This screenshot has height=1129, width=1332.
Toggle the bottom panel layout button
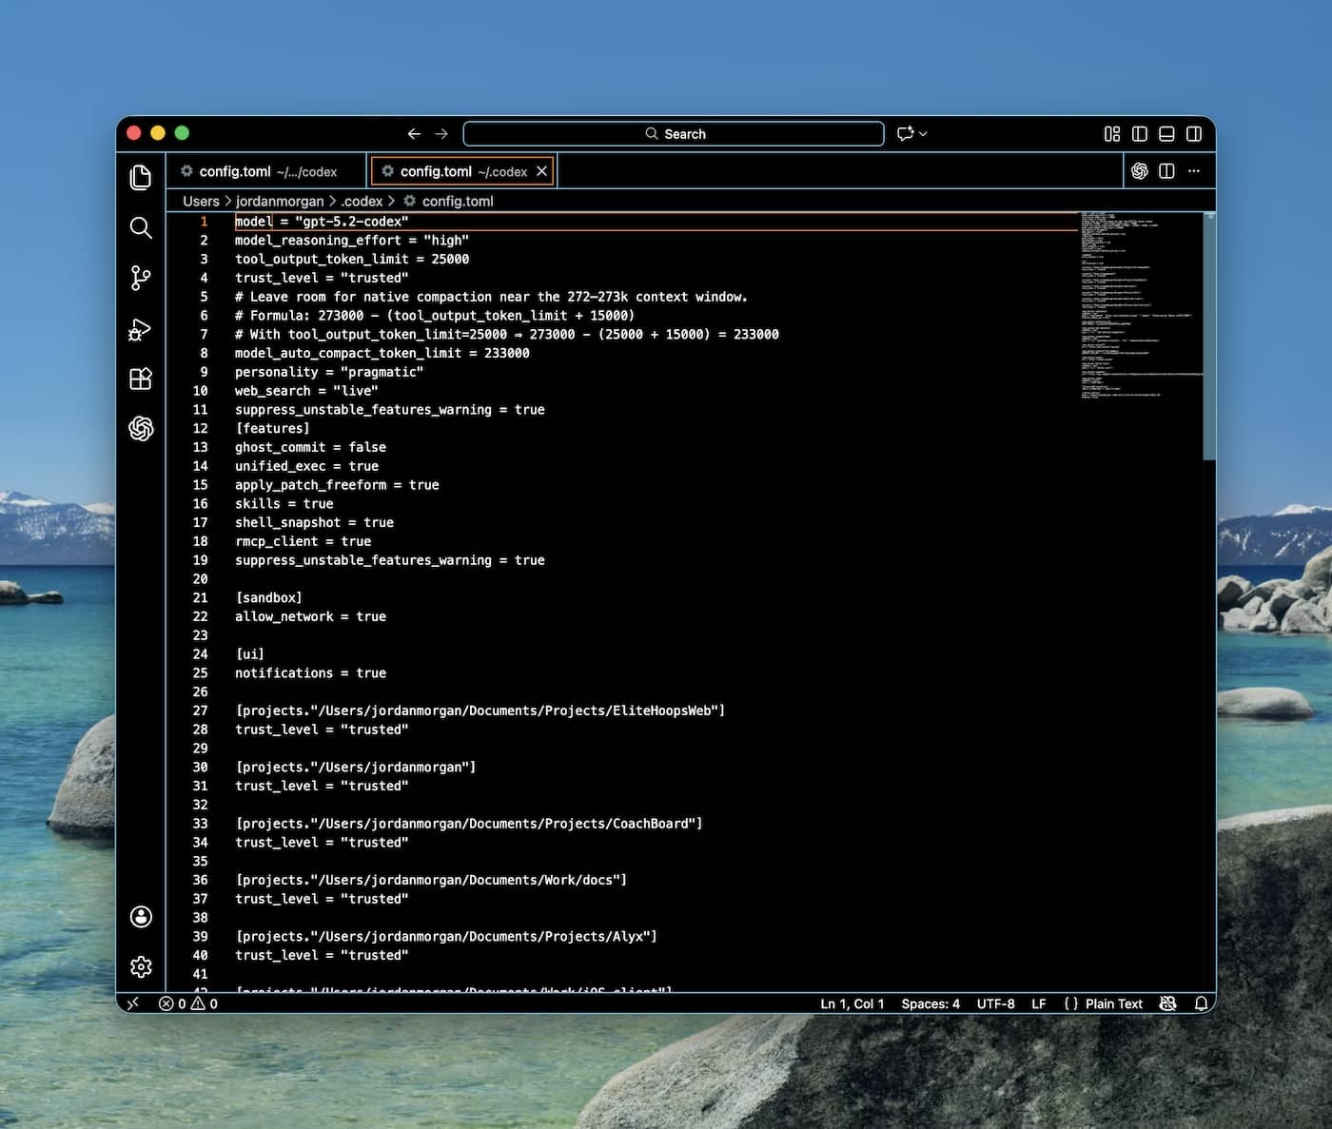pyautogui.click(x=1166, y=134)
